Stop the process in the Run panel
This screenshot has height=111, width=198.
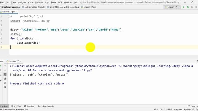coord(1,70)
